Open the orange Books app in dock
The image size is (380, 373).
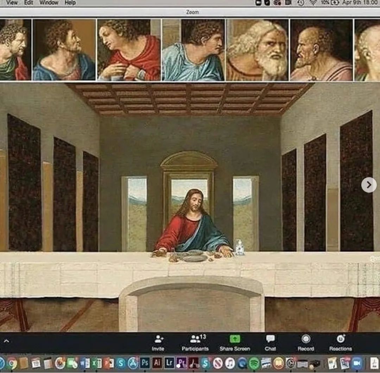[x=278, y=363]
